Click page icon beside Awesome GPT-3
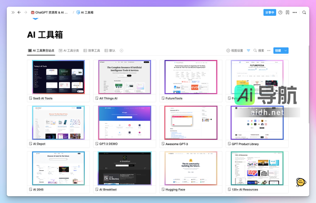Image resolution: width=316 pixels, height=203 pixels. [x=163, y=144]
